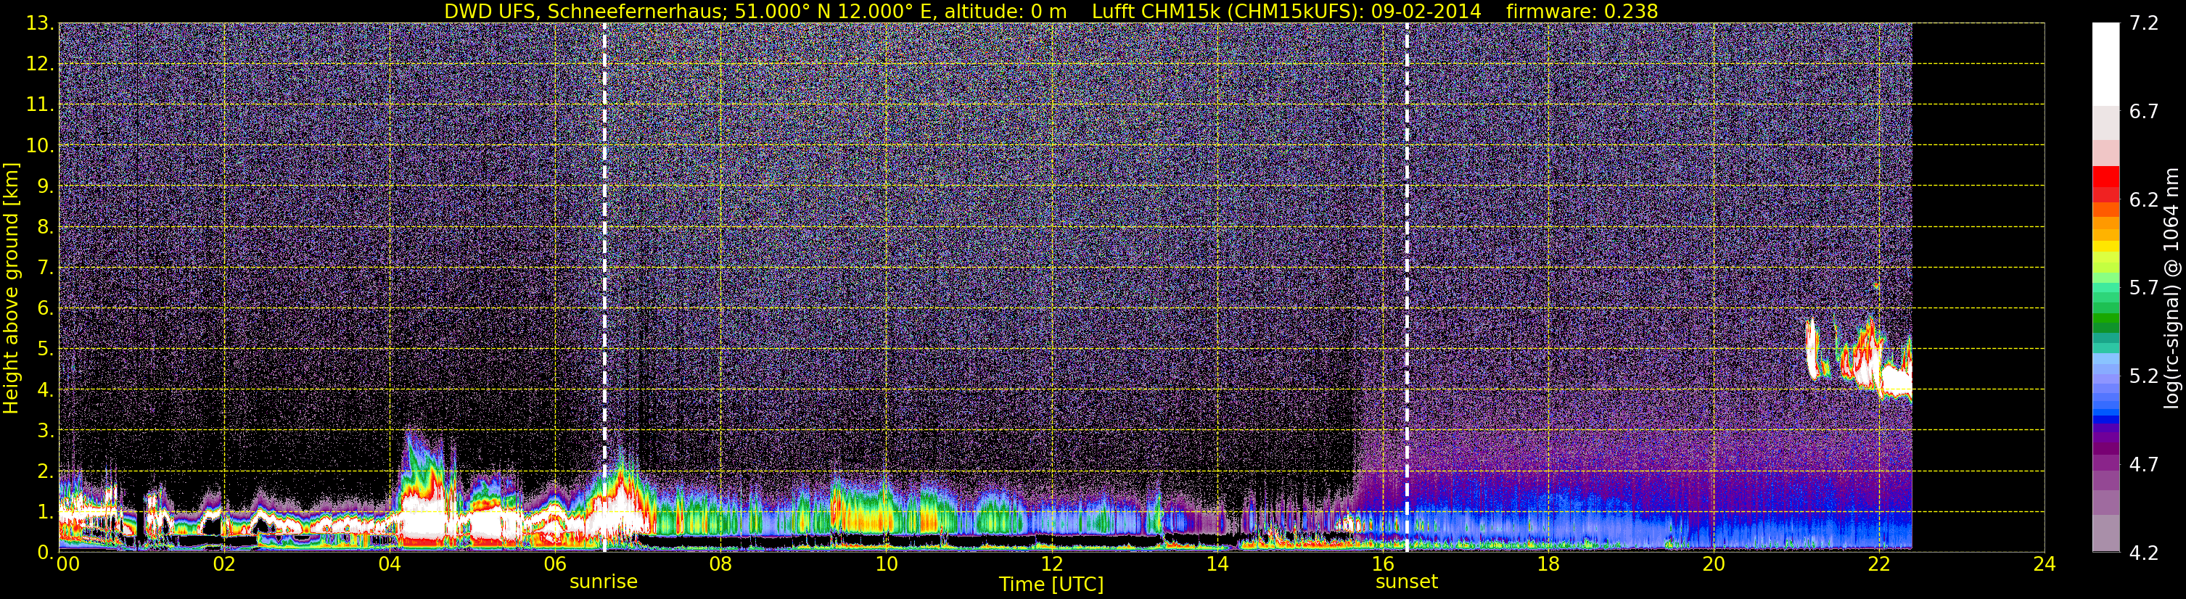
Task: Click the height axis tick label "7."
Action: (45, 268)
